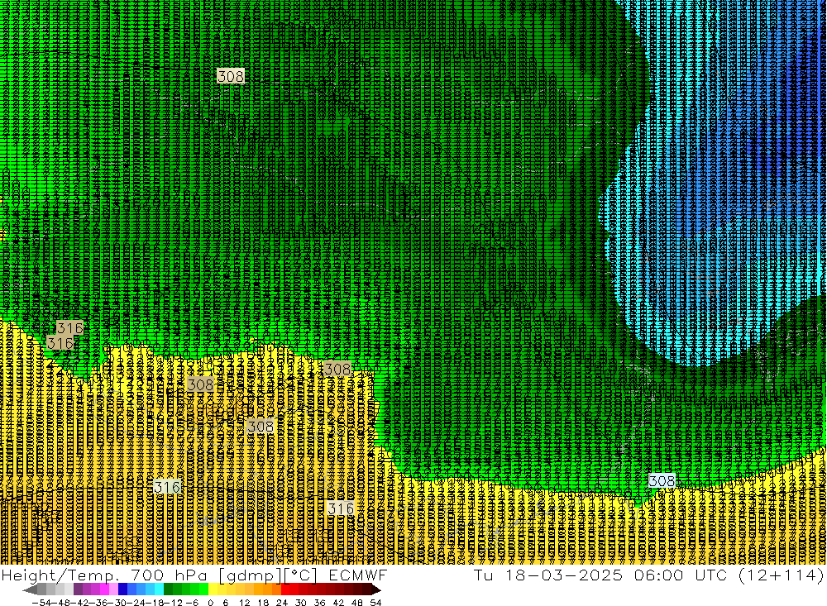Click the '06:00 UTC' time text

(x=681, y=575)
